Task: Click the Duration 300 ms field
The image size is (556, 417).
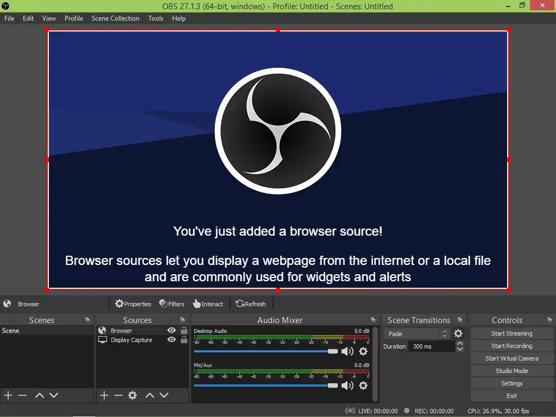Action: 432,346
